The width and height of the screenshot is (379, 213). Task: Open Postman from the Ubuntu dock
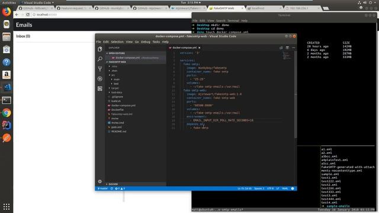tap(7, 138)
